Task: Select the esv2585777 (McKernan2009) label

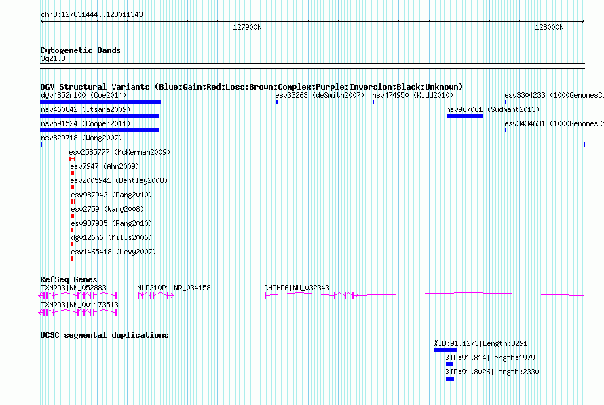Action: point(119,152)
